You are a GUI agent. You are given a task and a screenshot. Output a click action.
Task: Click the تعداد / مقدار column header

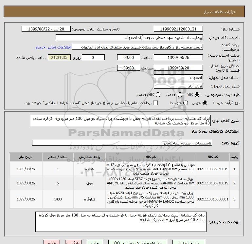58,157
